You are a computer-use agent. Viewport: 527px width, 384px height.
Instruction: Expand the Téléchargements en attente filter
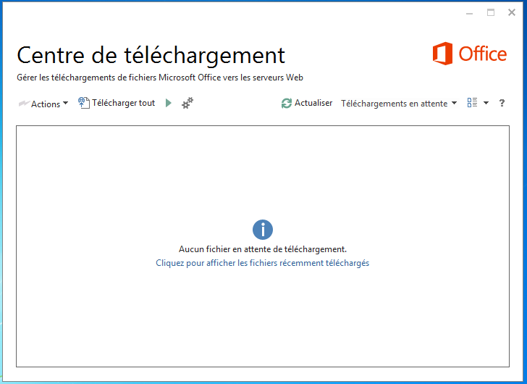click(x=399, y=104)
